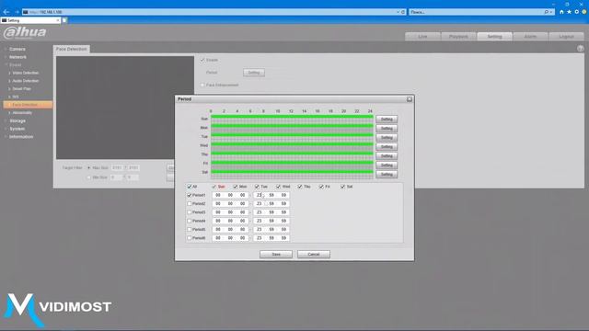The width and height of the screenshot is (589, 331).
Task: Switch to the Live tab
Action: 422,37
